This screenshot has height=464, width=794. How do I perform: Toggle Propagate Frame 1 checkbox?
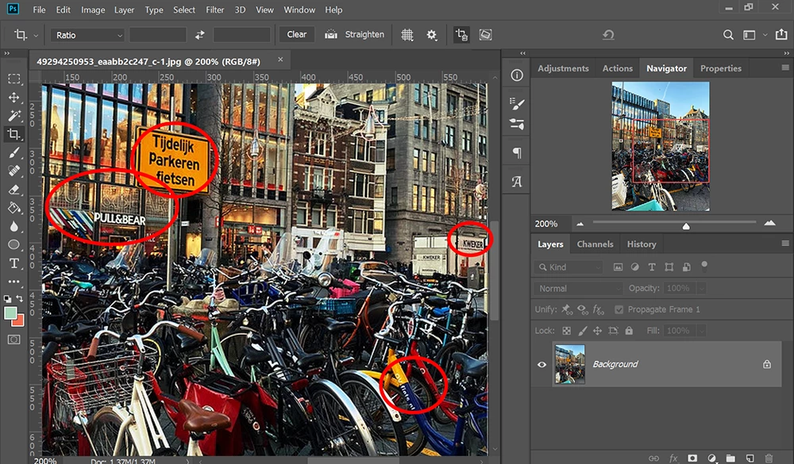coord(619,309)
